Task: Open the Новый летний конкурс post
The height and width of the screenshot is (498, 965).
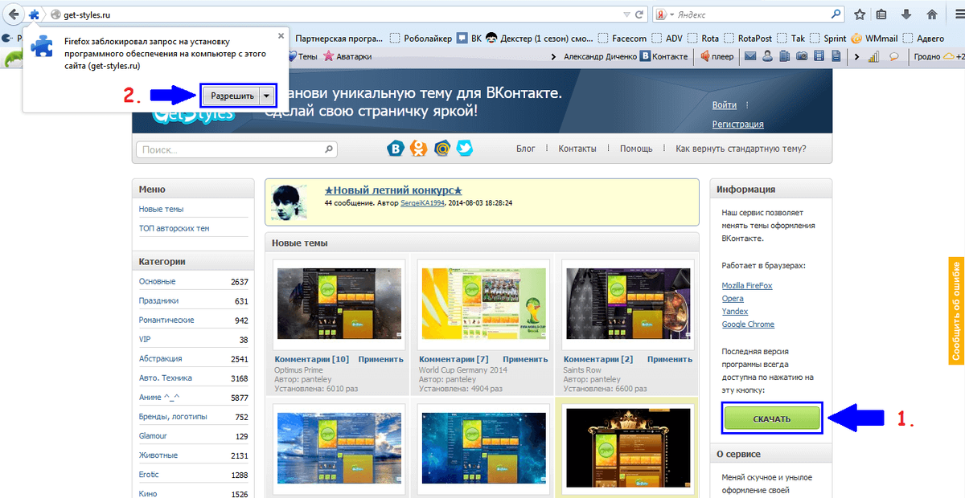Action: 393,190
